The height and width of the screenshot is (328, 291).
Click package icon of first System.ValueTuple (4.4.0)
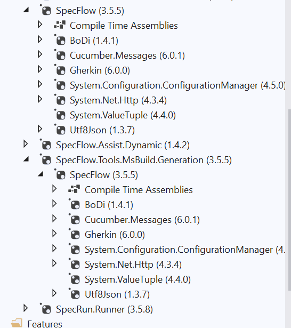point(60,115)
